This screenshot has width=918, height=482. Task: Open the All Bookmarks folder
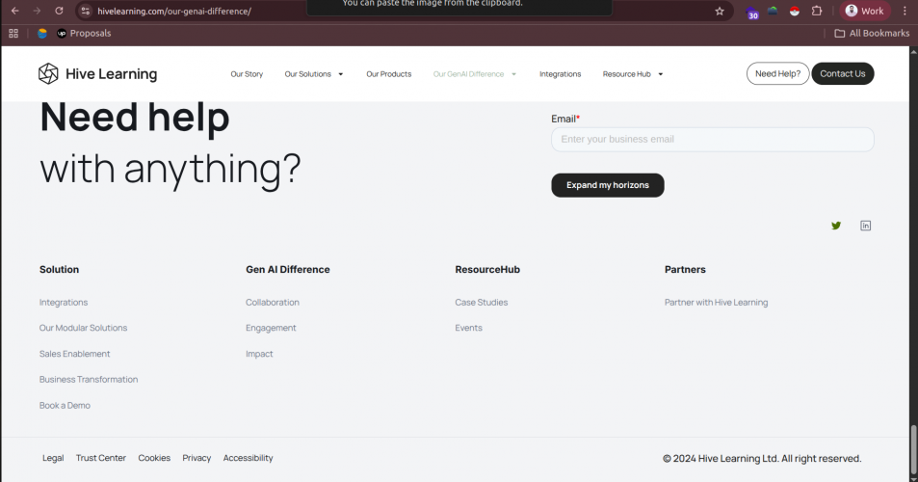872,34
